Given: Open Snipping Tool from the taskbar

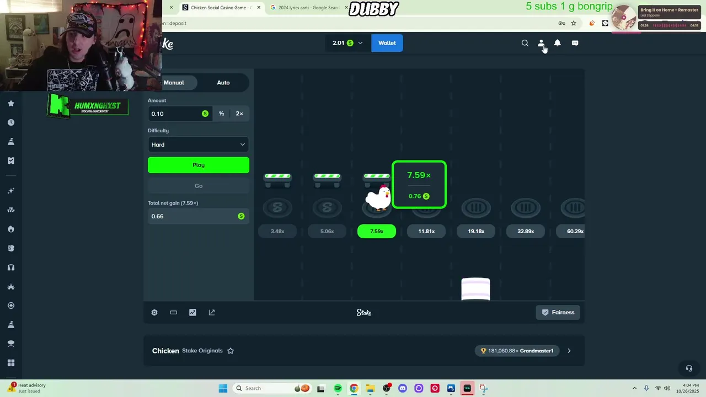Looking at the screenshot, I should (483, 388).
